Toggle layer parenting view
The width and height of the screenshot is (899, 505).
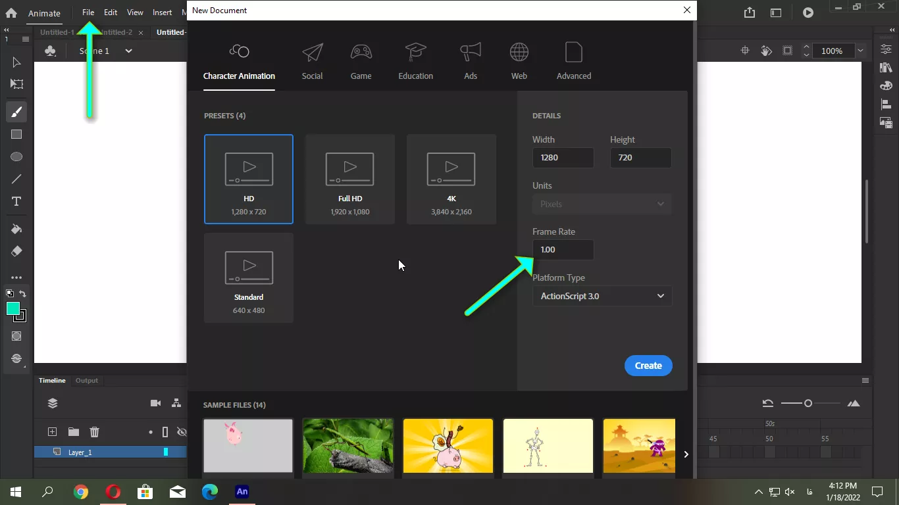(x=176, y=403)
